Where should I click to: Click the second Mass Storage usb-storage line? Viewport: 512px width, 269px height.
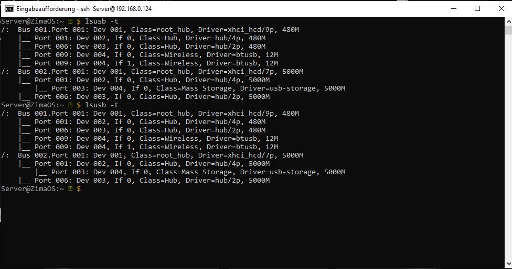coord(190,172)
